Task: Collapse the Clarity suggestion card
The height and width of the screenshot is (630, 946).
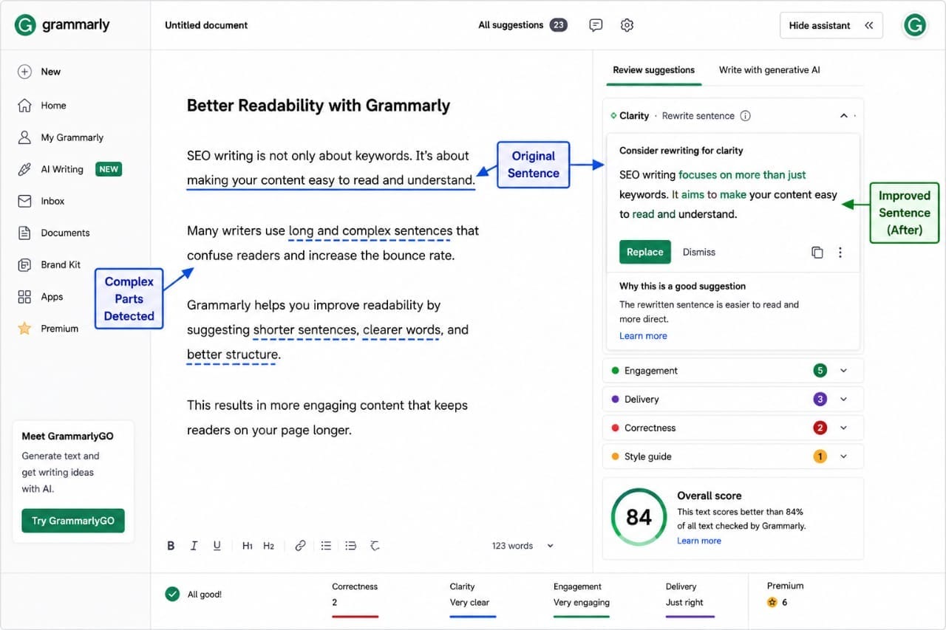Action: coord(843,116)
